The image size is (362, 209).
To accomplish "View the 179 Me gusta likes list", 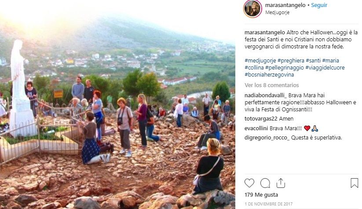I will 261,195.
